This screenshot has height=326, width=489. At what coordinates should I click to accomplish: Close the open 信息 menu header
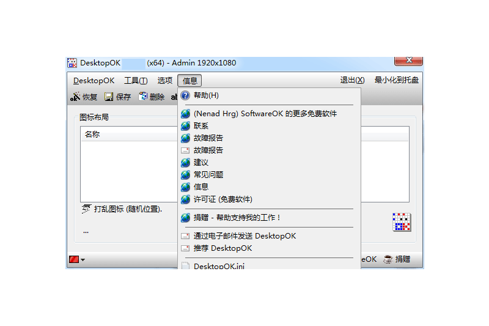pyautogui.click(x=189, y=81)
